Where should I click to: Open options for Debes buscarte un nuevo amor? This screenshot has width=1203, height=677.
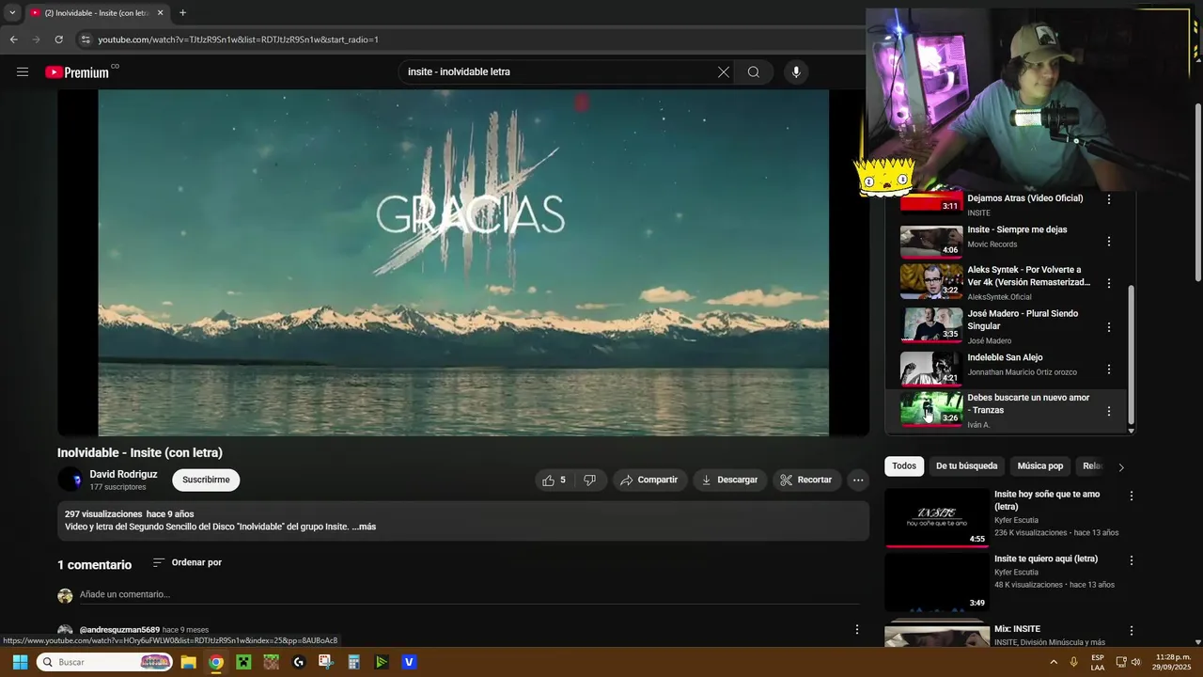pos(1109,411)
